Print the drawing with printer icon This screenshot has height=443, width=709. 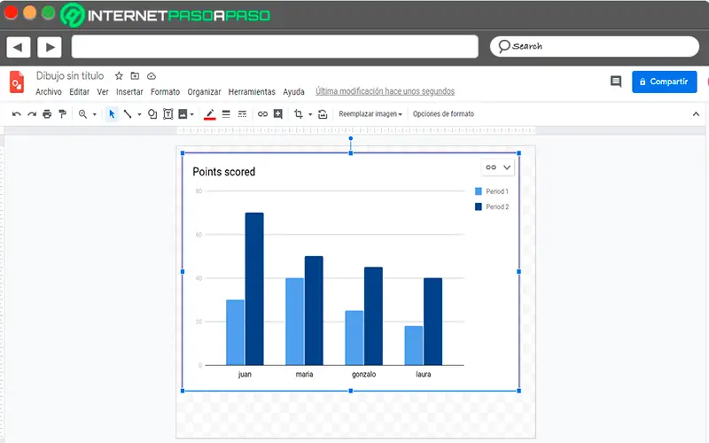tap(47, 114)
